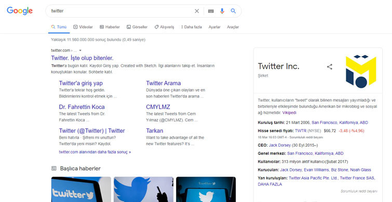Click San Francisco in Genel merkezi row
392x202 pixels.
(300, 153)
